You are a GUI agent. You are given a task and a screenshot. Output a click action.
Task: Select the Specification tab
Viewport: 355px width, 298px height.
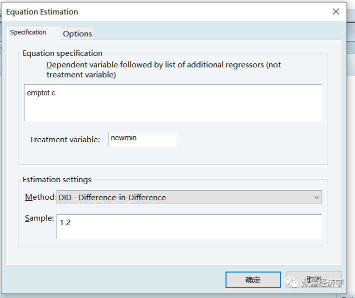coord(28,32)
